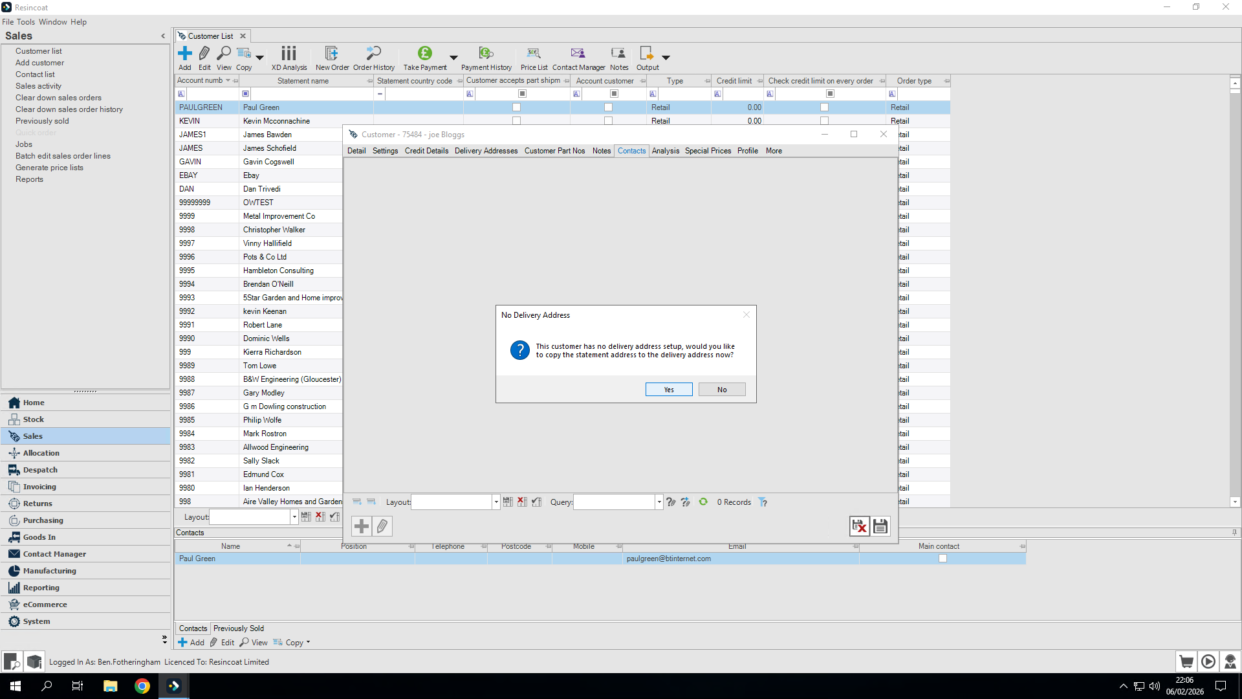Expand the Query dropdown in the customer dialog

(x=659, y=502)
